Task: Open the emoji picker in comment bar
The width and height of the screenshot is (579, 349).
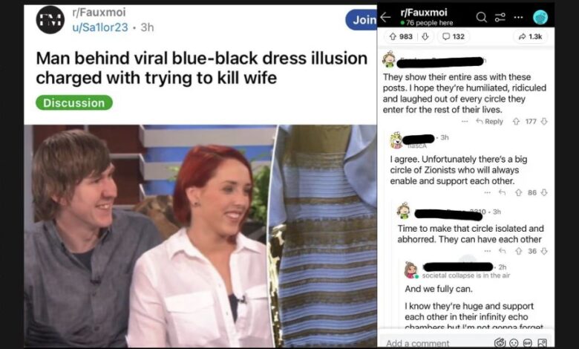Action: [514, 344]
